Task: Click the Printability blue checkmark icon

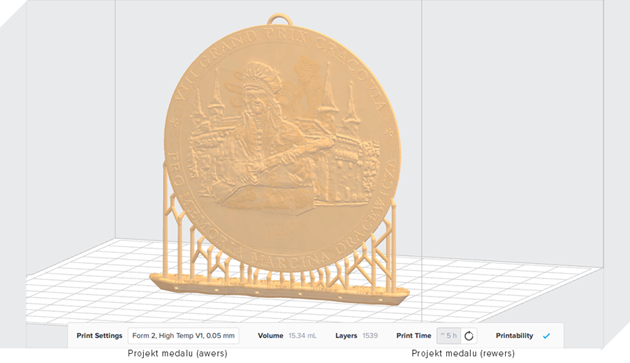Action: 546,336
